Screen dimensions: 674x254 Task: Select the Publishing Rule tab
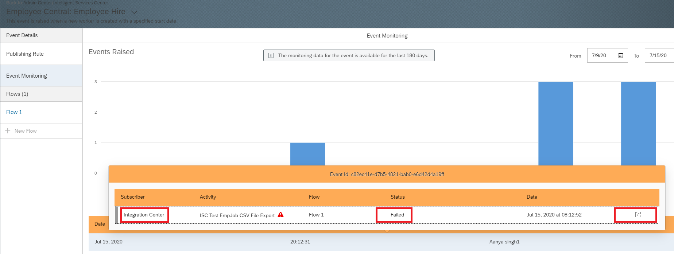pos(25,54)
